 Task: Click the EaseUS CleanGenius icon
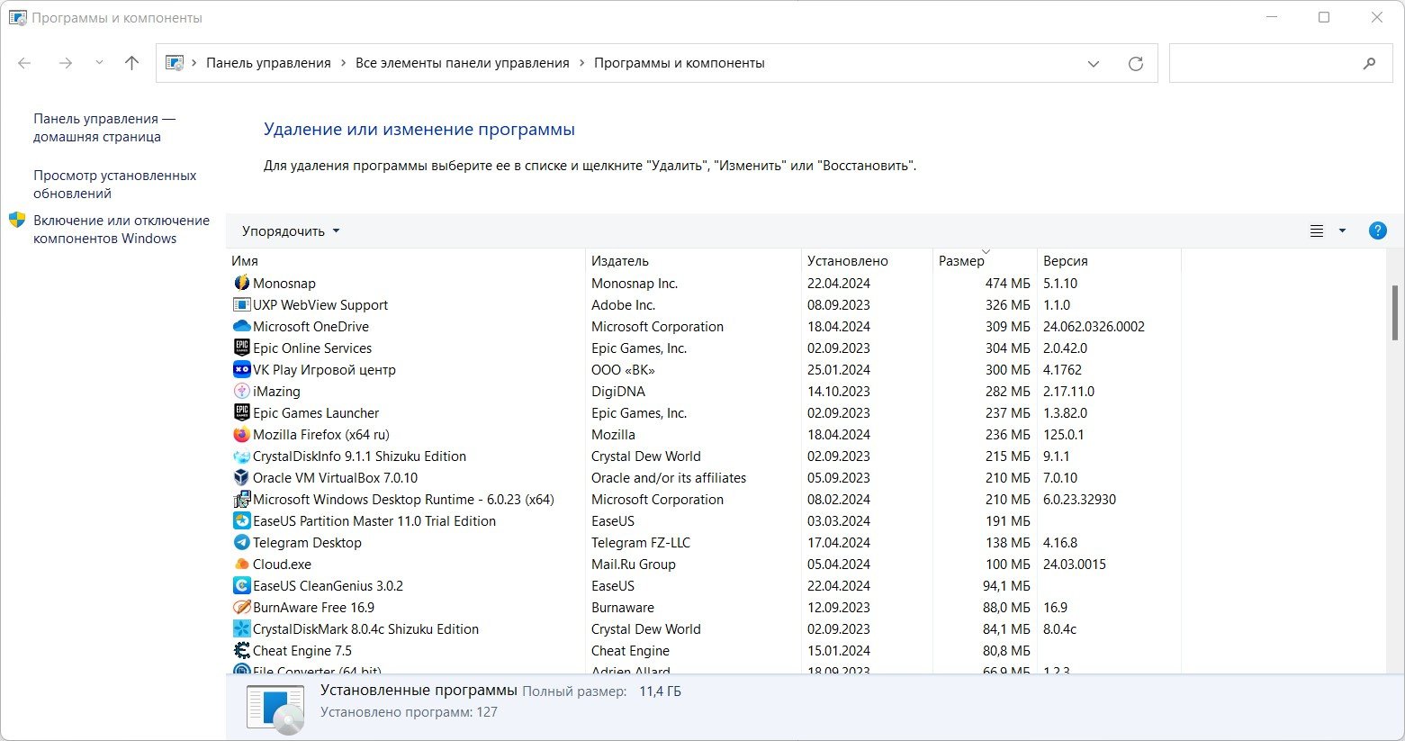pyautogui.click(x=241, y=585)
